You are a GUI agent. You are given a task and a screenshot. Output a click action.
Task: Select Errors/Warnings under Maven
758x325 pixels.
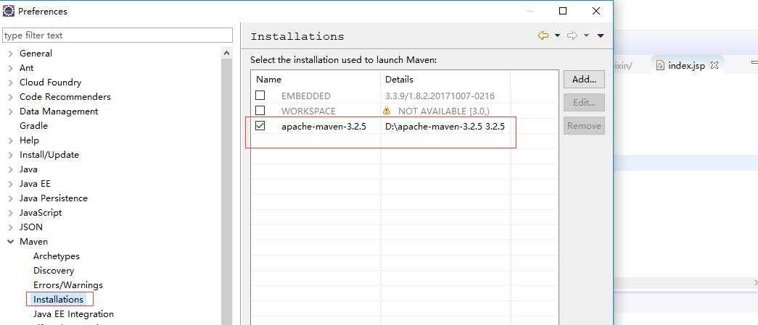68,285
